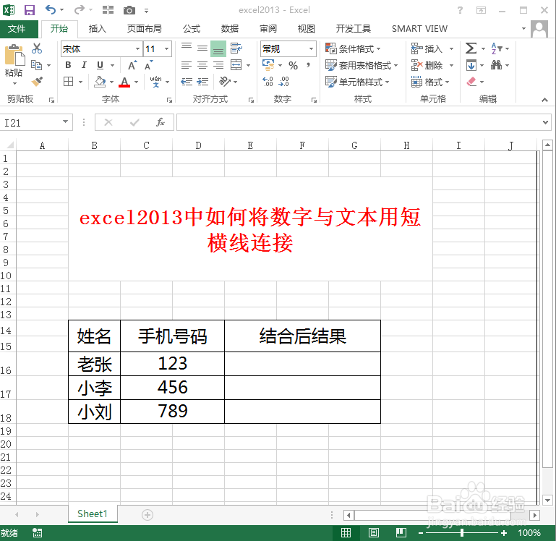Set top vertical alignment

(x=187, y=46)
